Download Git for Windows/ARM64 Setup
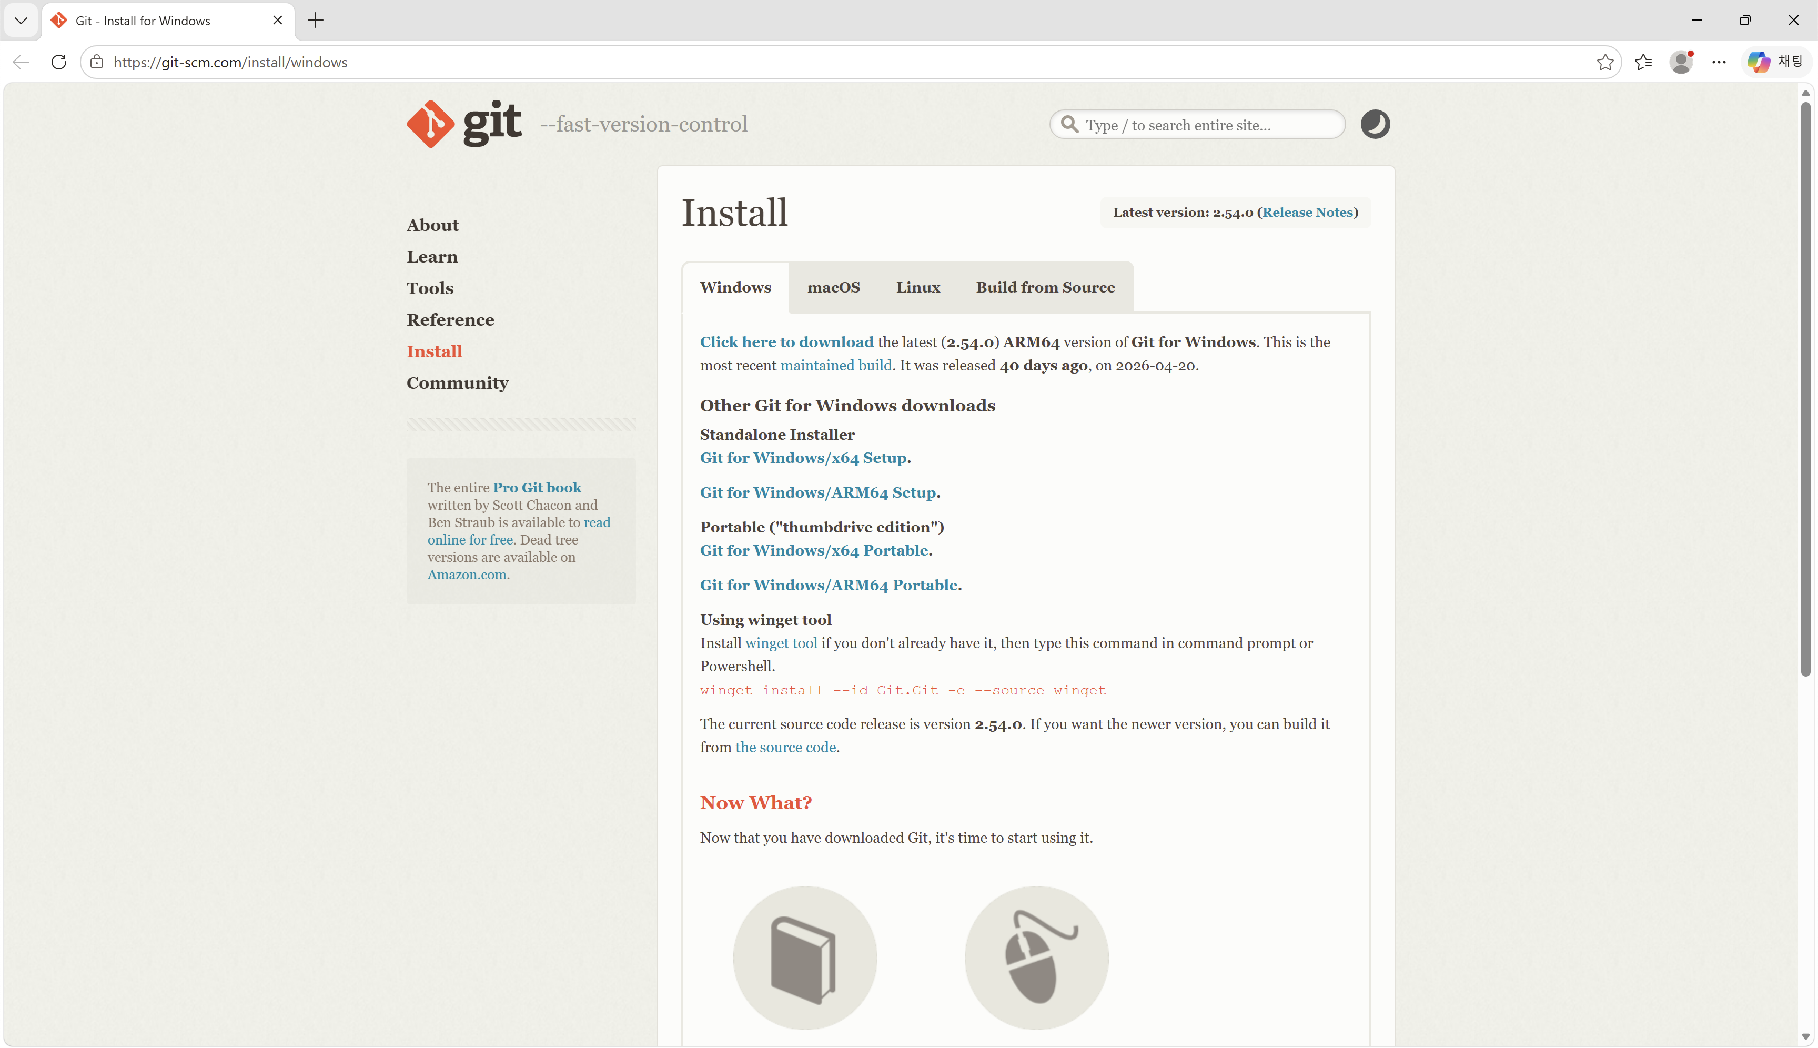This screenshot has height=1048, width=1818. click(x=817, y=492)
